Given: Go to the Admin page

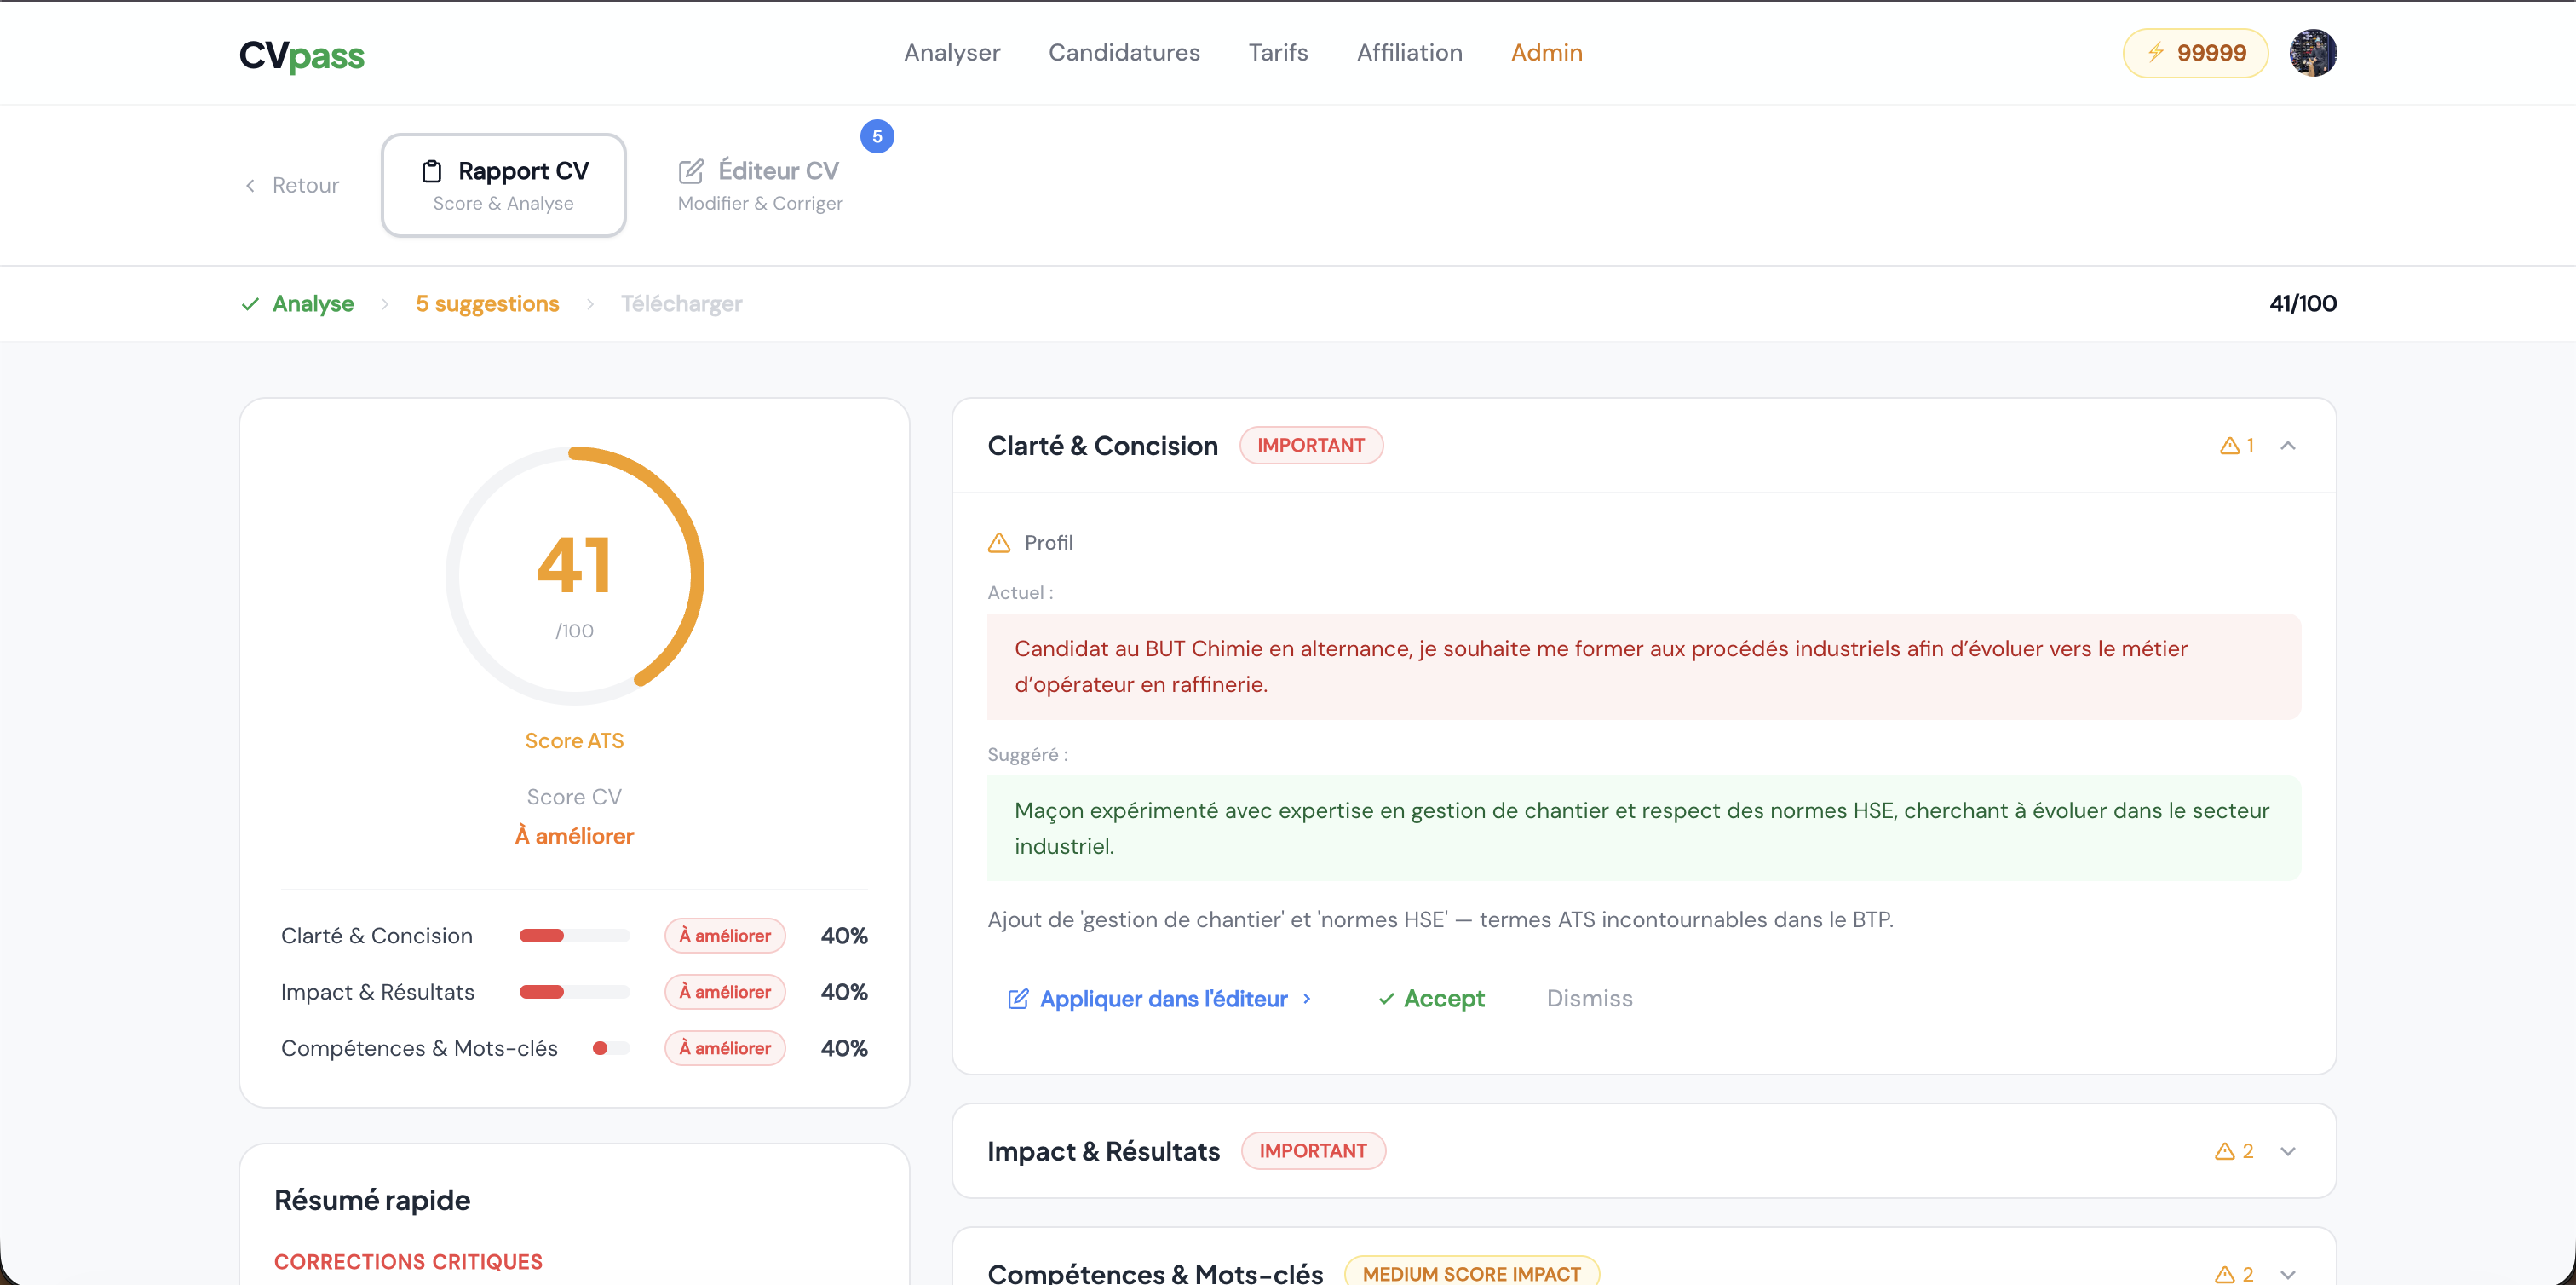Looking at the screenshot, I should pyautogui.click(x=1546, y=52).
